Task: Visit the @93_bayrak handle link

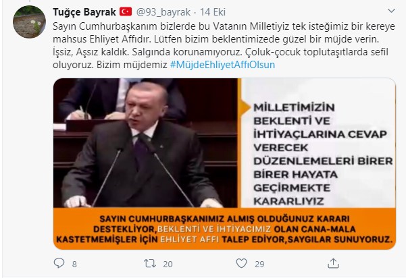Action: click(163, 12)
